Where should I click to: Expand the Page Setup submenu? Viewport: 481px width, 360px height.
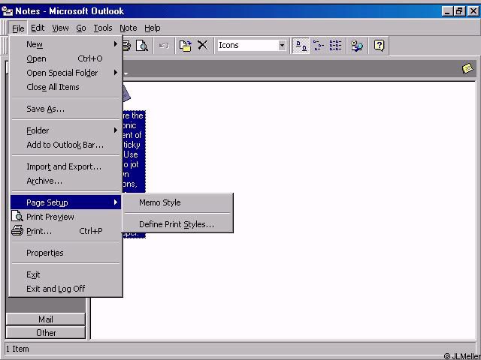coord(65,202)
